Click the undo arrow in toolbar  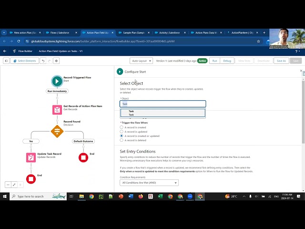[43, 61]
